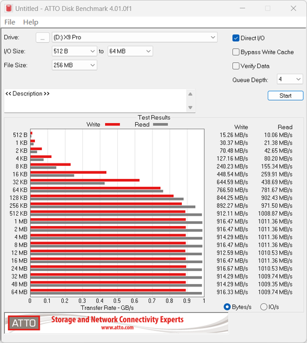The height and width of the screenshot is (343, 307).
Task: Open the File menu
Action: coord(10,22)
